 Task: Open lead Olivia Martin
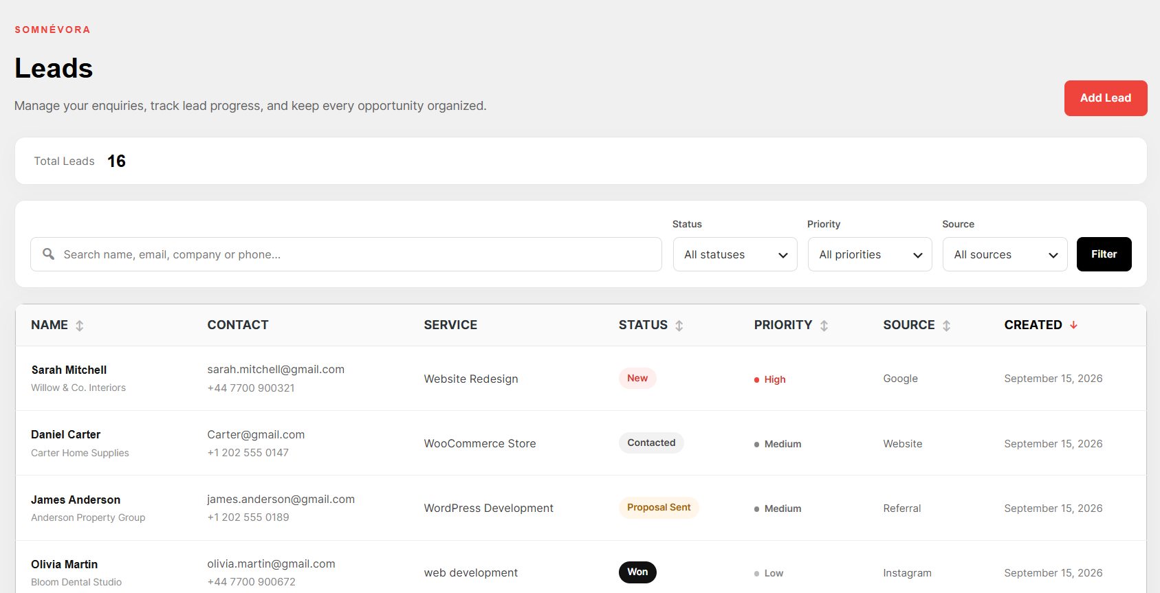point(64,564)
